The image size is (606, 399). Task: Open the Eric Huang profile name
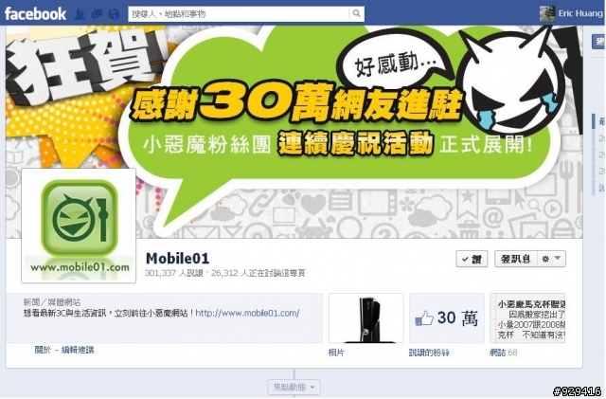[580, 13]
